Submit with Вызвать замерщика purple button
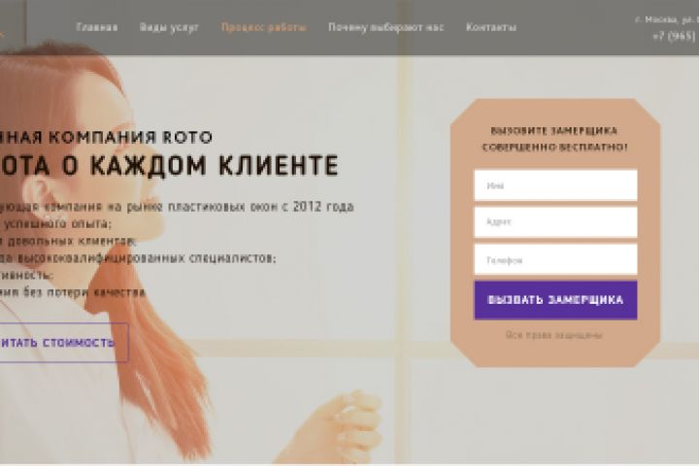This screenshot has width=699, height=466. (x=555, y=300)
